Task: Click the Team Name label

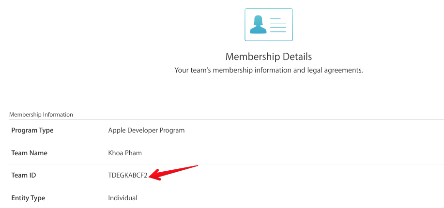Action: (29, 153)
